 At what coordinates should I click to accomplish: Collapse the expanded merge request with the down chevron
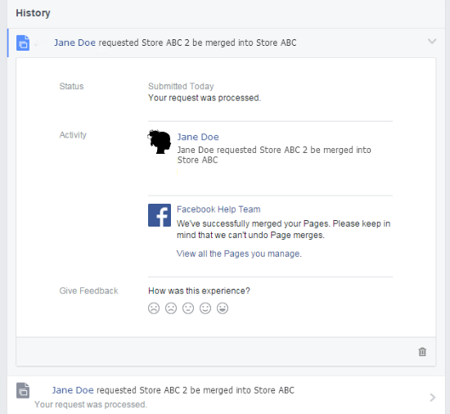click(x=432, y=42)
